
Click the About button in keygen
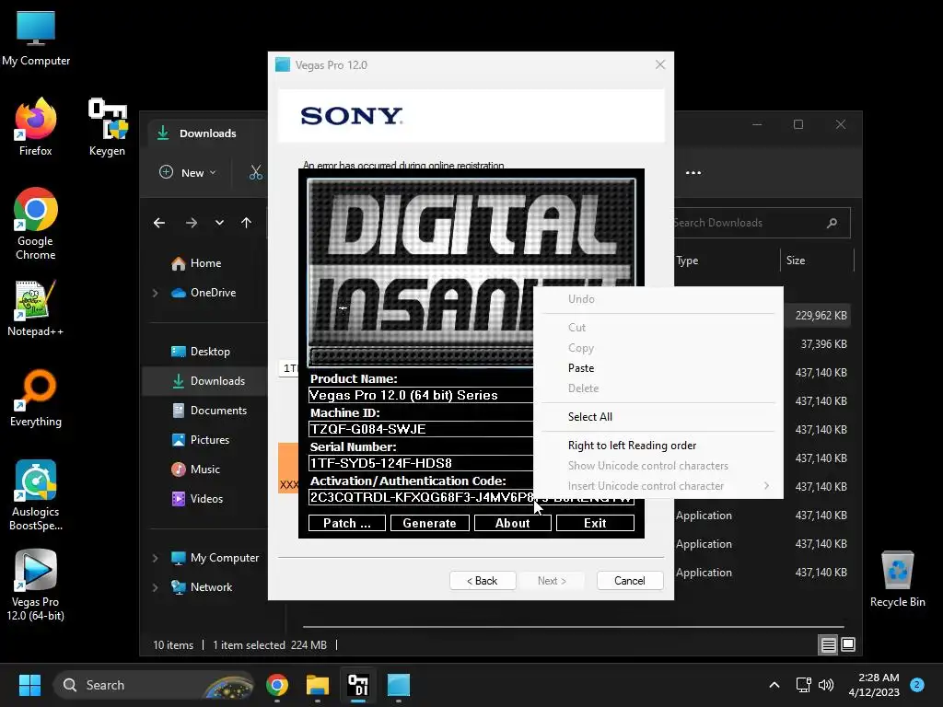pyautogui.click(x=512, y=523)
